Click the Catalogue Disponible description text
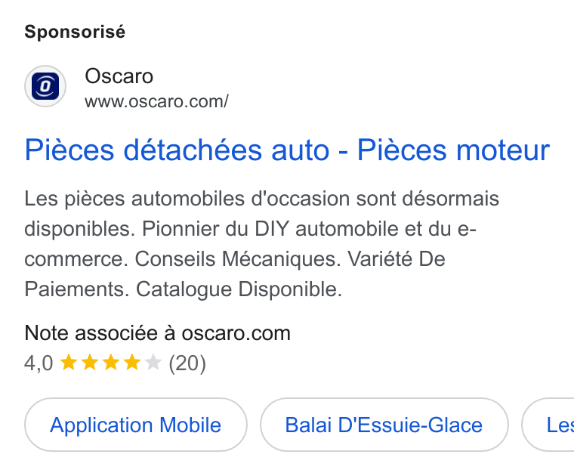The width and height of the screenshot is (574, 476). (x=239, y=289)
